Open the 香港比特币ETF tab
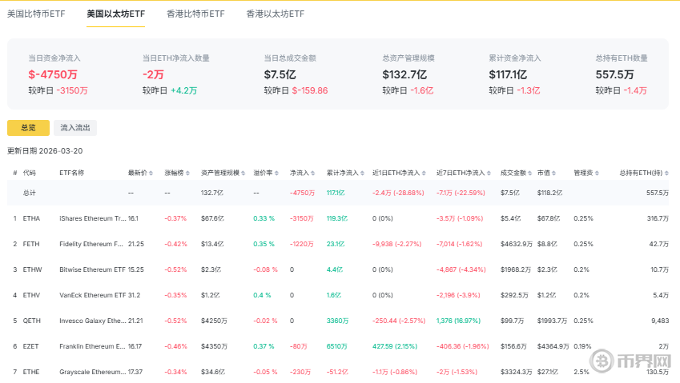 coord(195,14)
